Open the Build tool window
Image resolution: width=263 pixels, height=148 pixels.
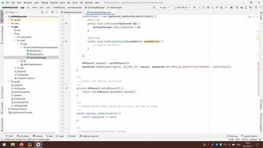49,136
